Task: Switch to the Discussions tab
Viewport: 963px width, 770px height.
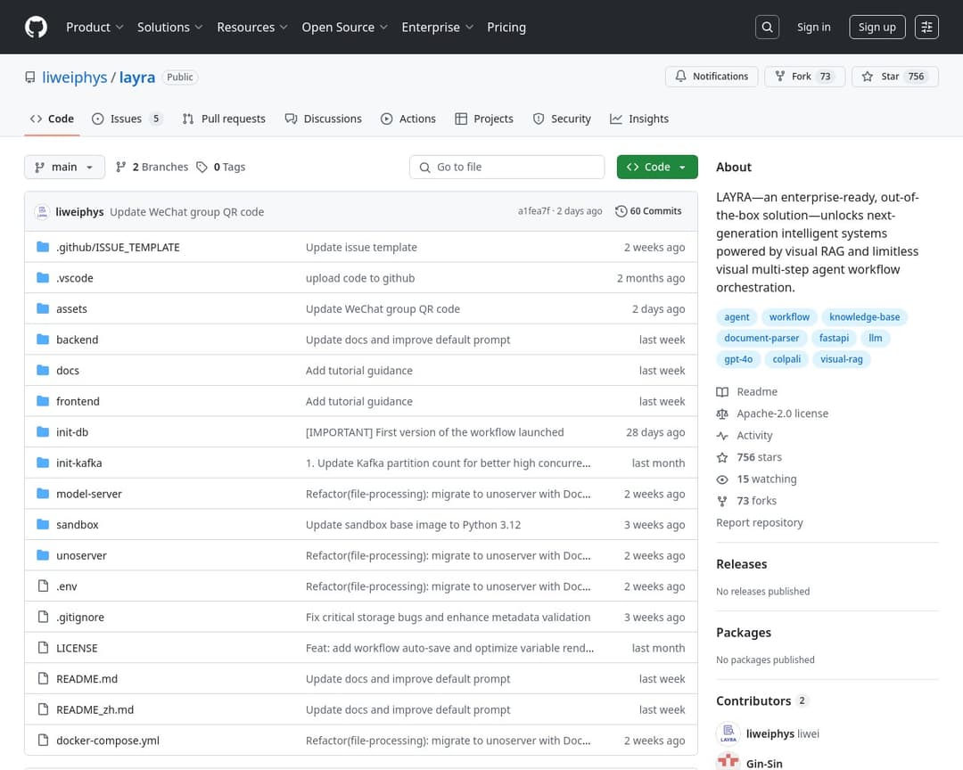Action: coord(324,119)
